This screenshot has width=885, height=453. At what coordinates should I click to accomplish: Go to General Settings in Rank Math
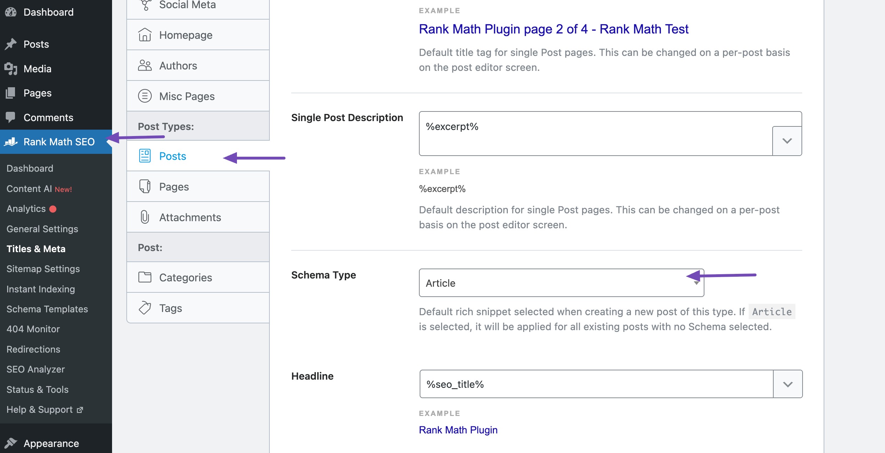42,229
